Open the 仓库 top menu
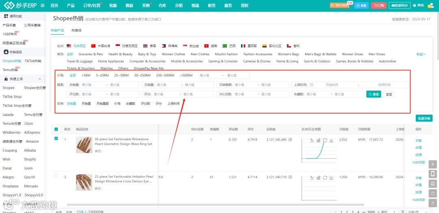This screenshot has height=213, width=439. coord(162,5)
